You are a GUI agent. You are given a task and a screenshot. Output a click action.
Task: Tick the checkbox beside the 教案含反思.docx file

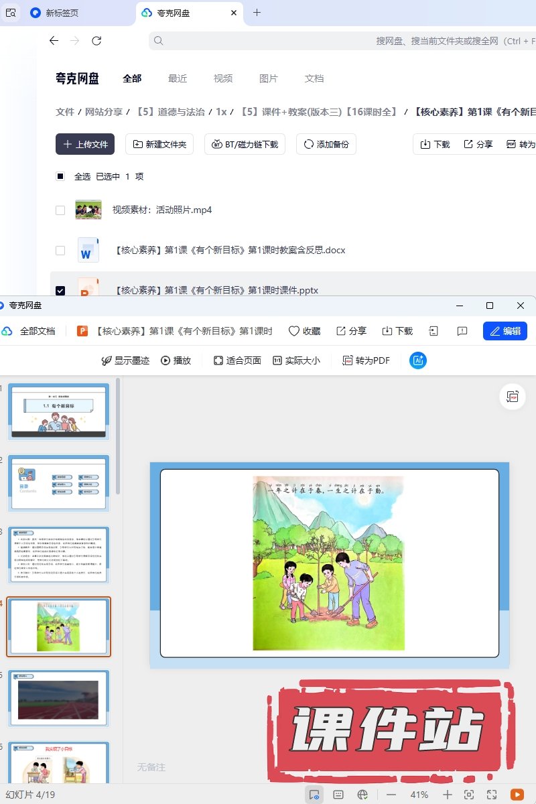[x=60, y=251]
